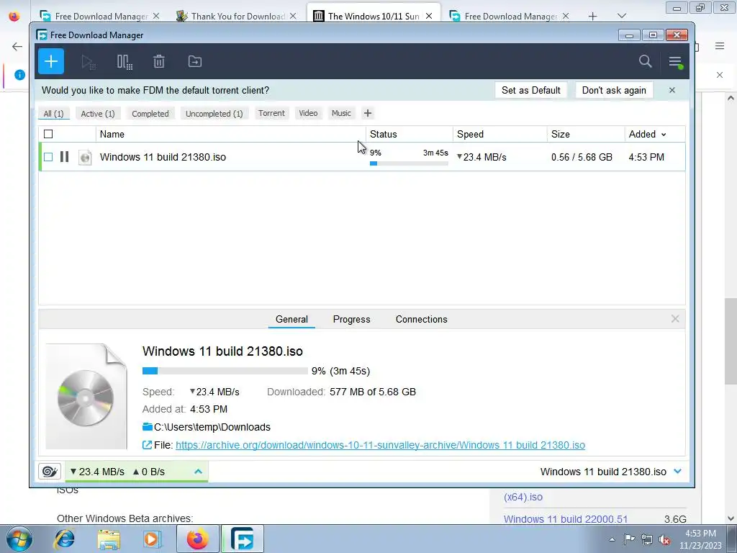The height and width of the screenshot is (553, 737).
Task: Click the Pause all downloads toolbar icon
Action: pos(124,62)
